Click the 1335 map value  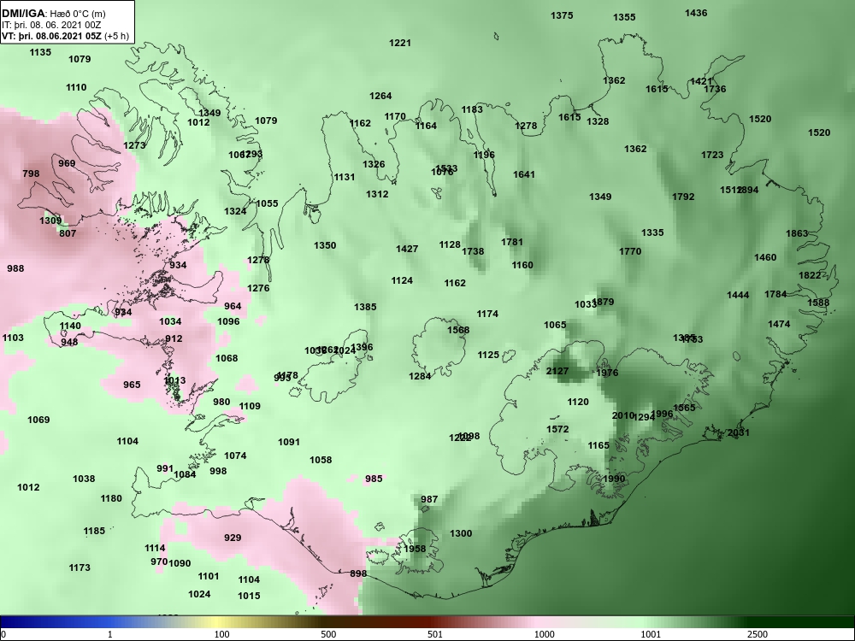point(652,232)
